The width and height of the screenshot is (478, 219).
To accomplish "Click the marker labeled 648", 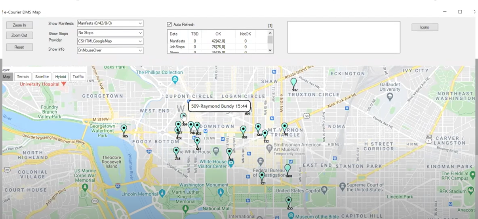I will [258, 128].
